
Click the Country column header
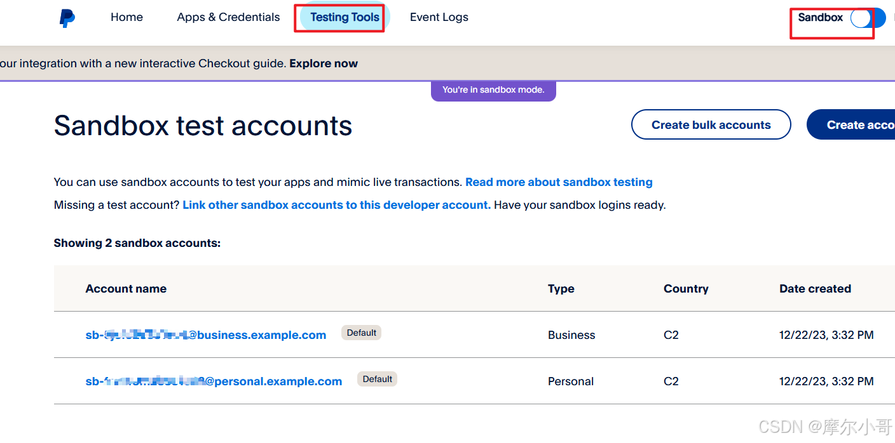[x=686, y=289]
